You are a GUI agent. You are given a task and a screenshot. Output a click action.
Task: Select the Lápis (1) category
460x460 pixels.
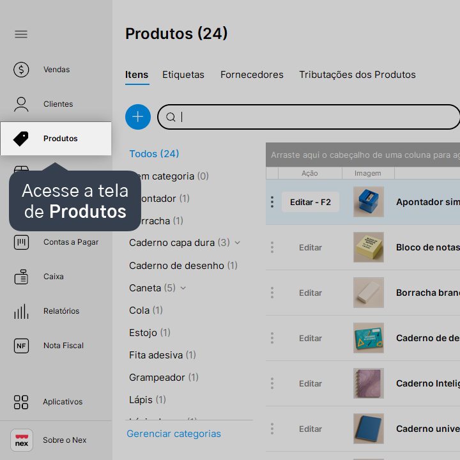[148, 400]
